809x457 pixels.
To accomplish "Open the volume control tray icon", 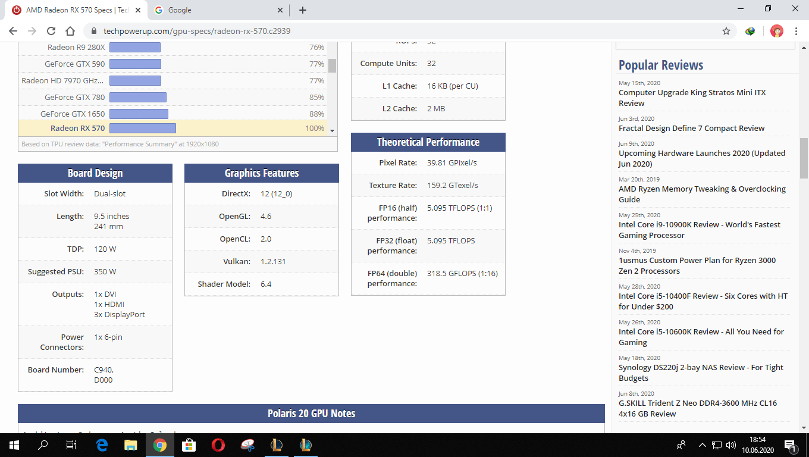I will (x=731, y=445).
